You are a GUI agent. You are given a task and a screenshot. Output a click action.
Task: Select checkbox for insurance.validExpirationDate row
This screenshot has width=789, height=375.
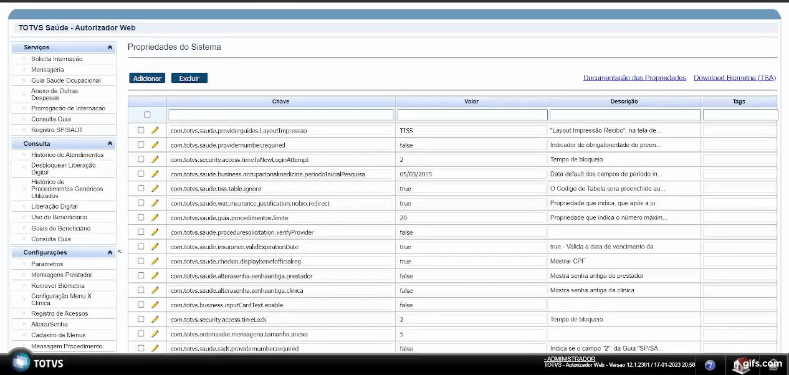coord(141,247)
